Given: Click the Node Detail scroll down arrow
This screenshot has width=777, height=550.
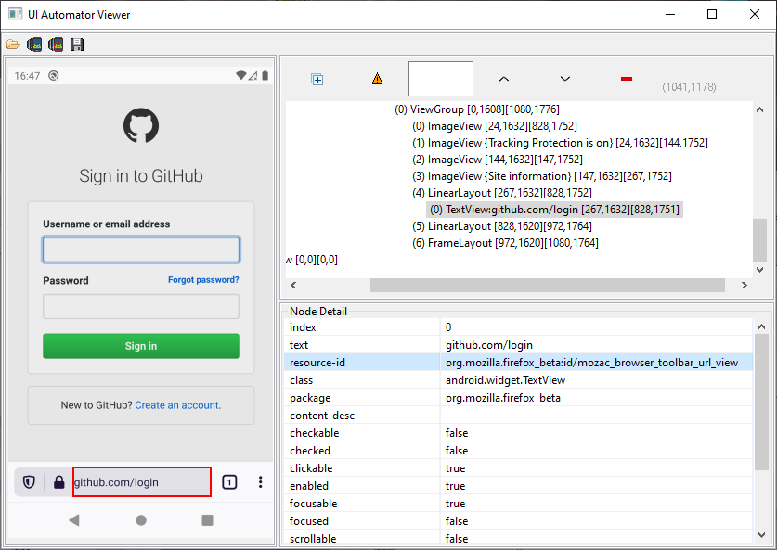Looking at the screenshot, I should click(761, 535).
